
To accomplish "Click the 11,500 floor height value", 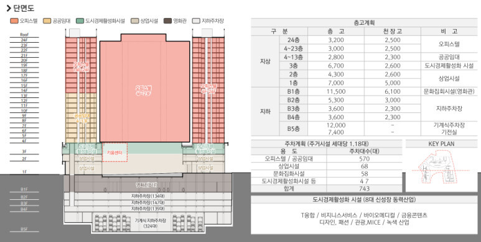I will pyautogui.click(x=336, y=91).
